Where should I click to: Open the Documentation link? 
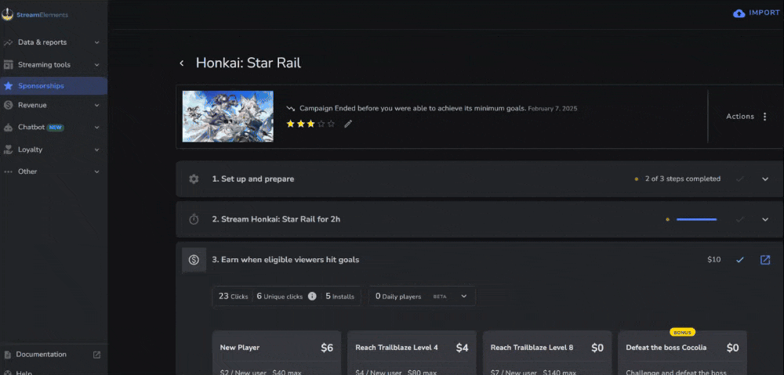(41, 355)
